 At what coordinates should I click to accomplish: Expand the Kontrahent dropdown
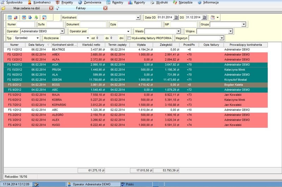138,18
